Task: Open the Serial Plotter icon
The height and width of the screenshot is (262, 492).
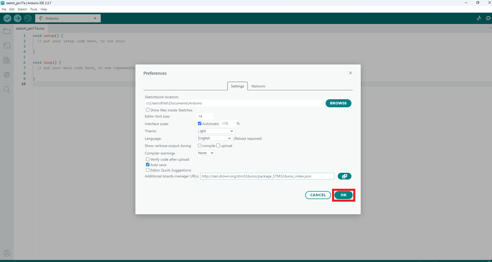Action: coord(479,18)
